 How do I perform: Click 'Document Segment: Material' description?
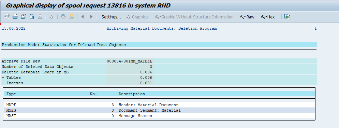tap(149, 110)
